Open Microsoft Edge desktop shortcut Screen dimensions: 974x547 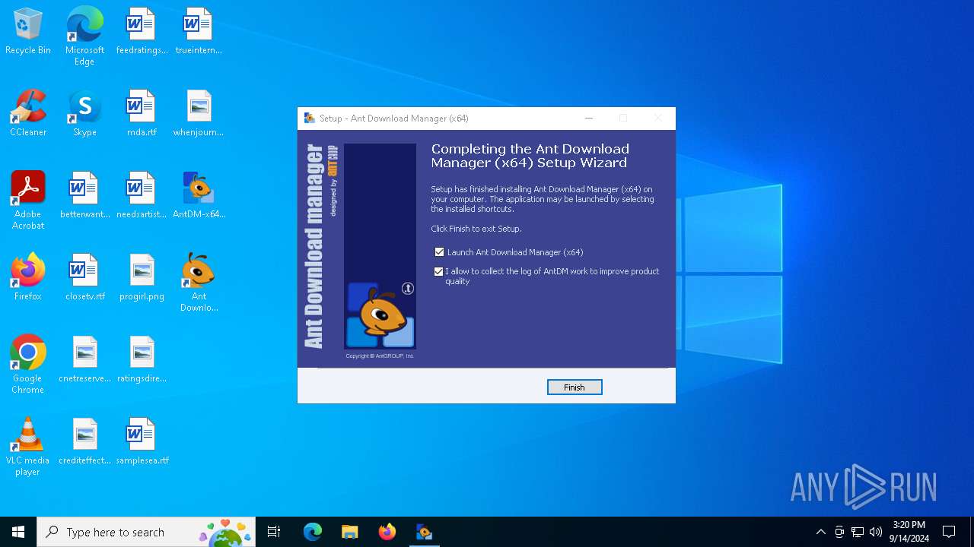pos(84,36)
